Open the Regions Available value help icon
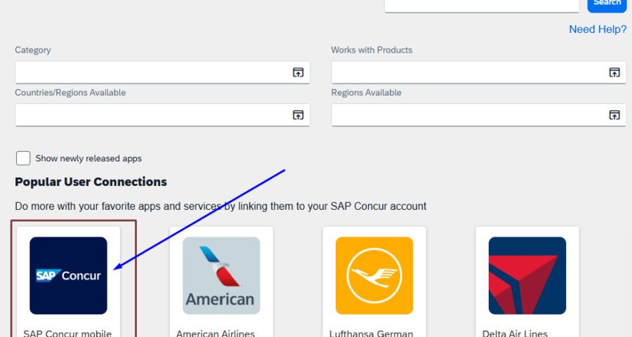Viewport: 632px width, 337px height. [614, 115]
